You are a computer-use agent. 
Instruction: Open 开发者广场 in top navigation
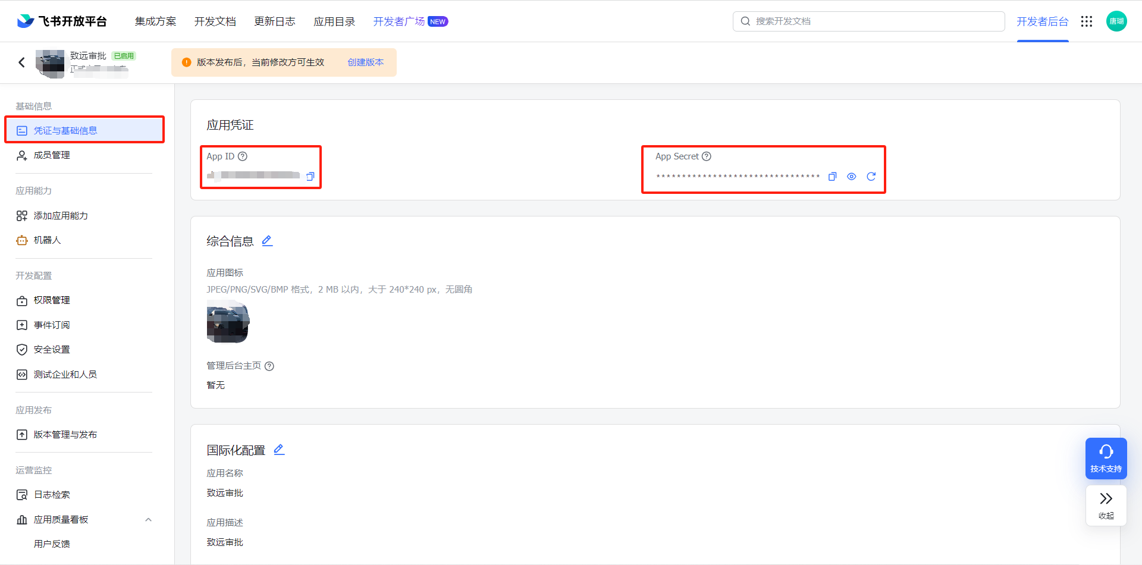(x=399, y=21)
